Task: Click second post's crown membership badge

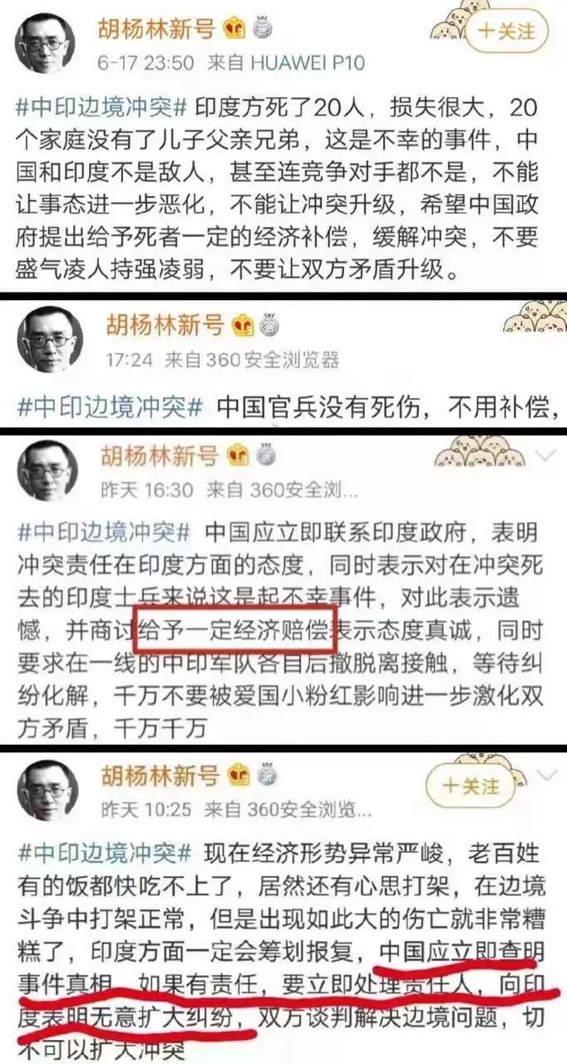Action: coord(242,324)
